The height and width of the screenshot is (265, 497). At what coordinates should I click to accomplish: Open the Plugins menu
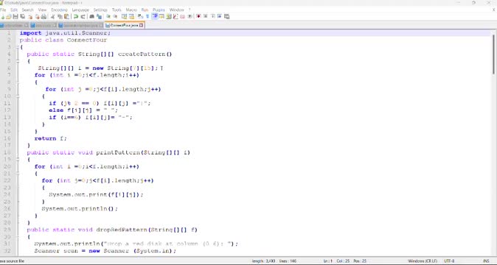(159, 10)
